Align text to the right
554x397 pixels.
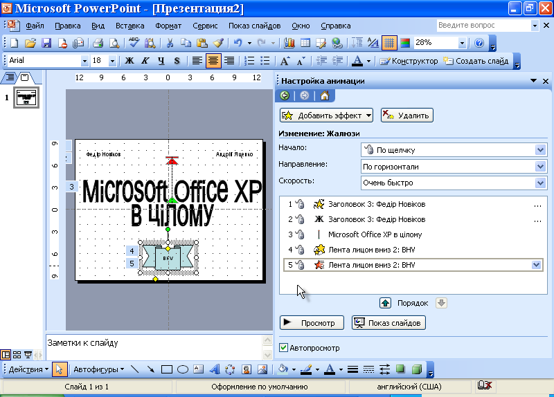pyautogui.click(x=229, y=61)
